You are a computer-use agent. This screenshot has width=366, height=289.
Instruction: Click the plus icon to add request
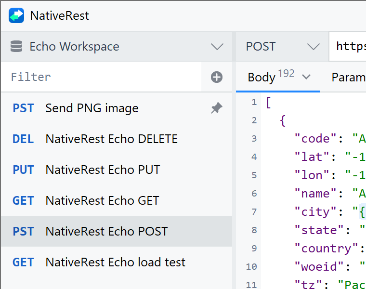click(x=217, y=77)
